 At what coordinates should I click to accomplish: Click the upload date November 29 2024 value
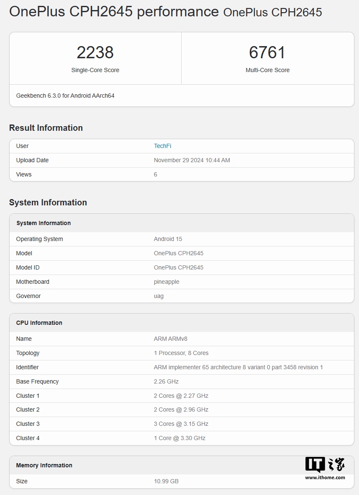[192, 160]
